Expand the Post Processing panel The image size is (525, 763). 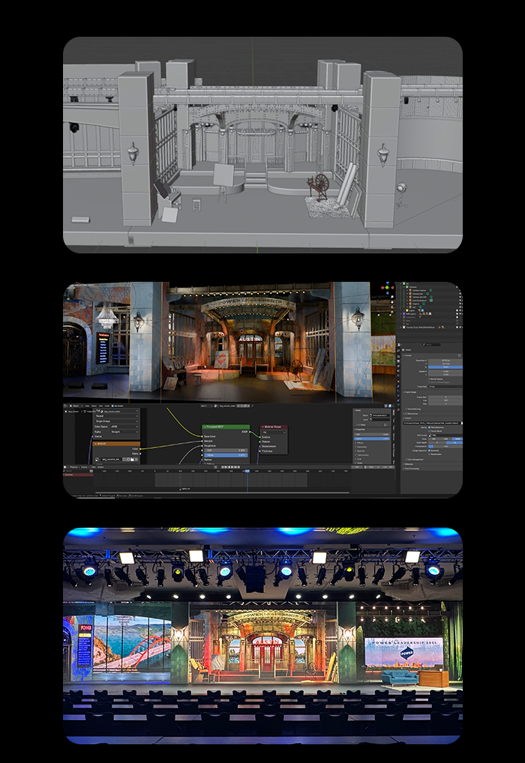(412, 468)
